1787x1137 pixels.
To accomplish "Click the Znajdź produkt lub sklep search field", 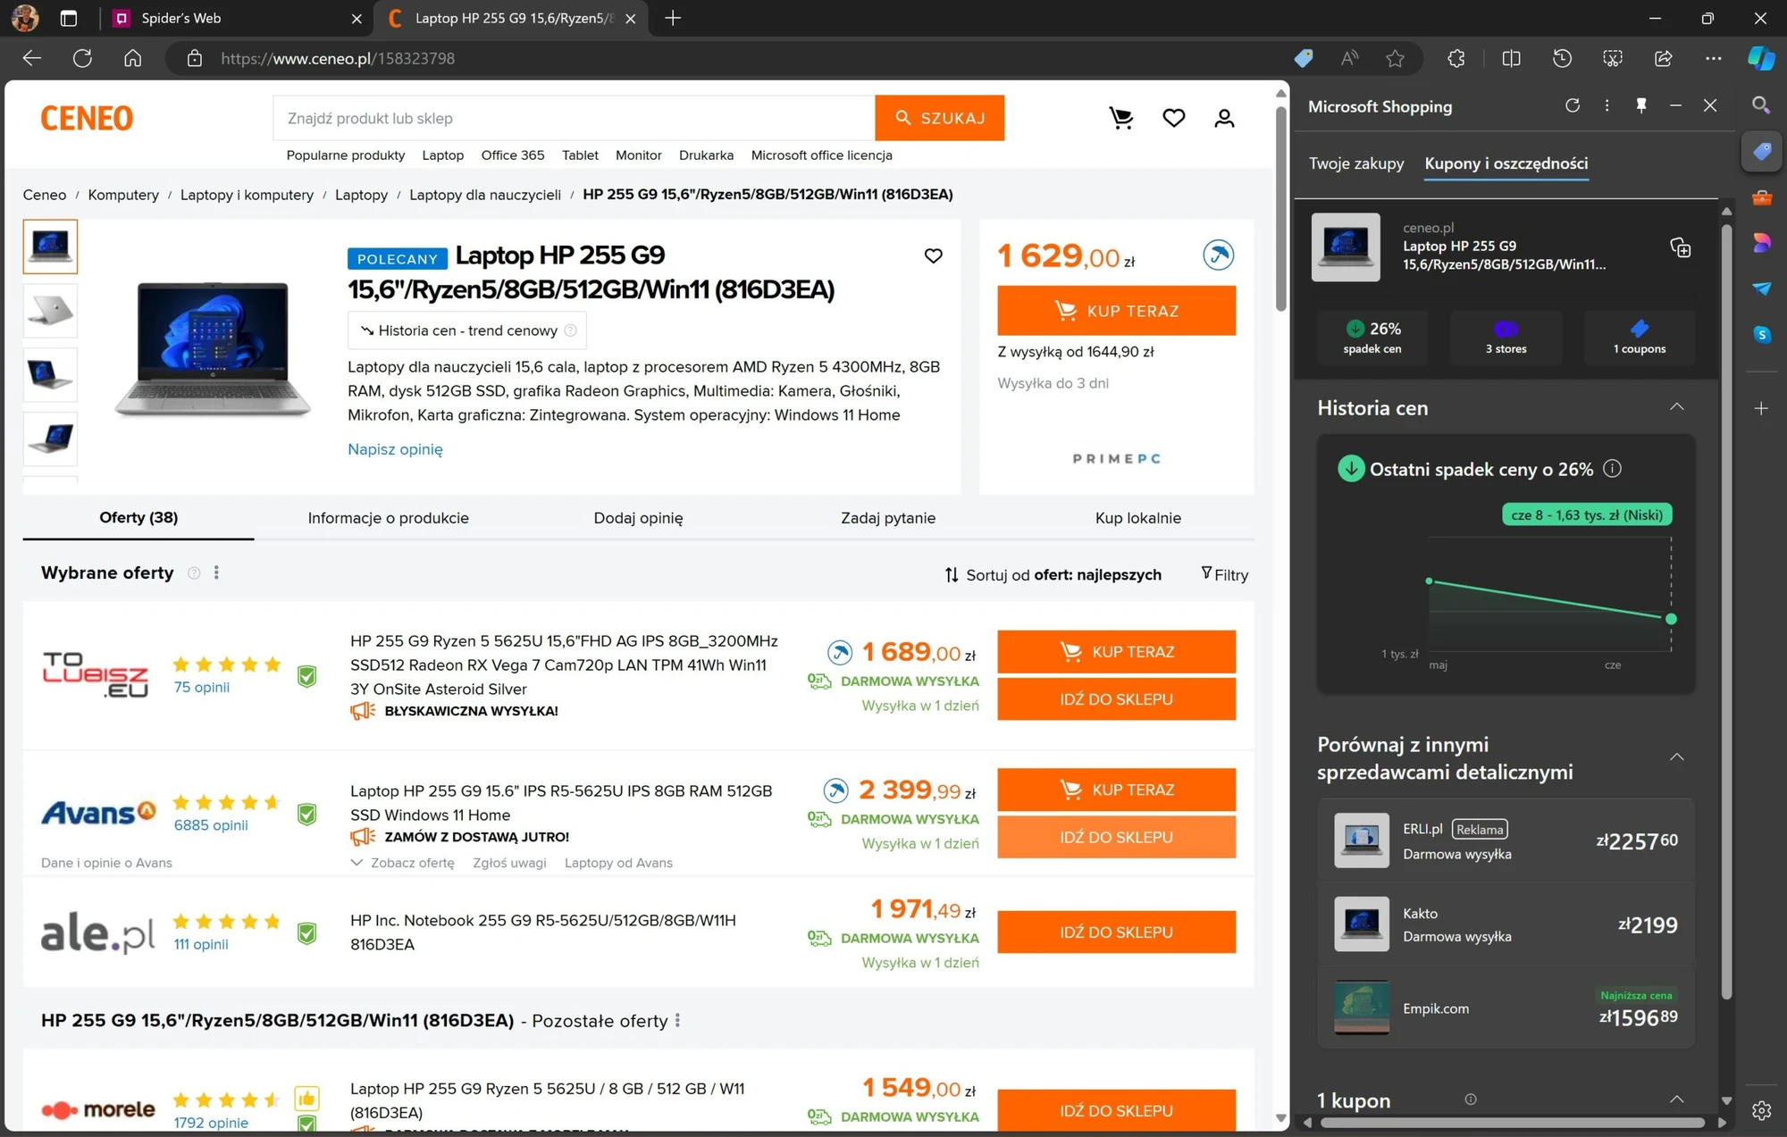I will pos(574,118).
